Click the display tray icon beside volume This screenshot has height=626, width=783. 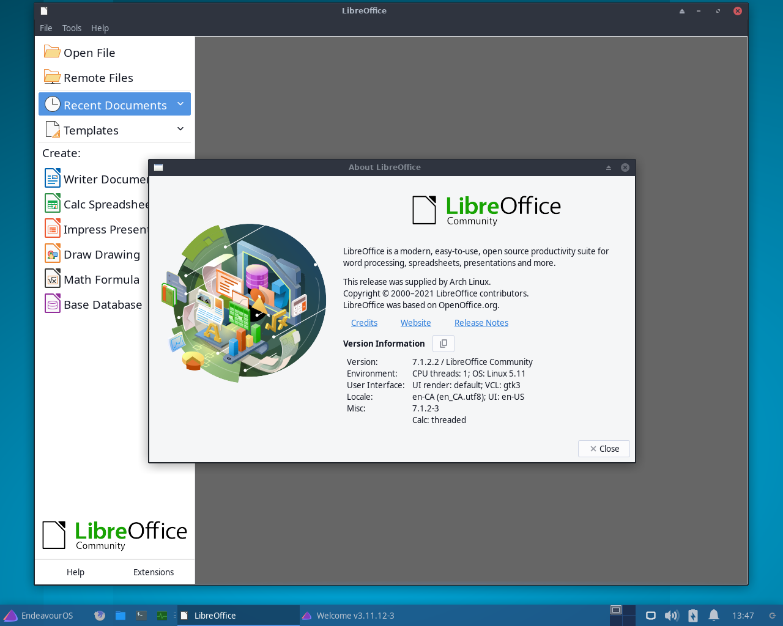click(651, 616)
